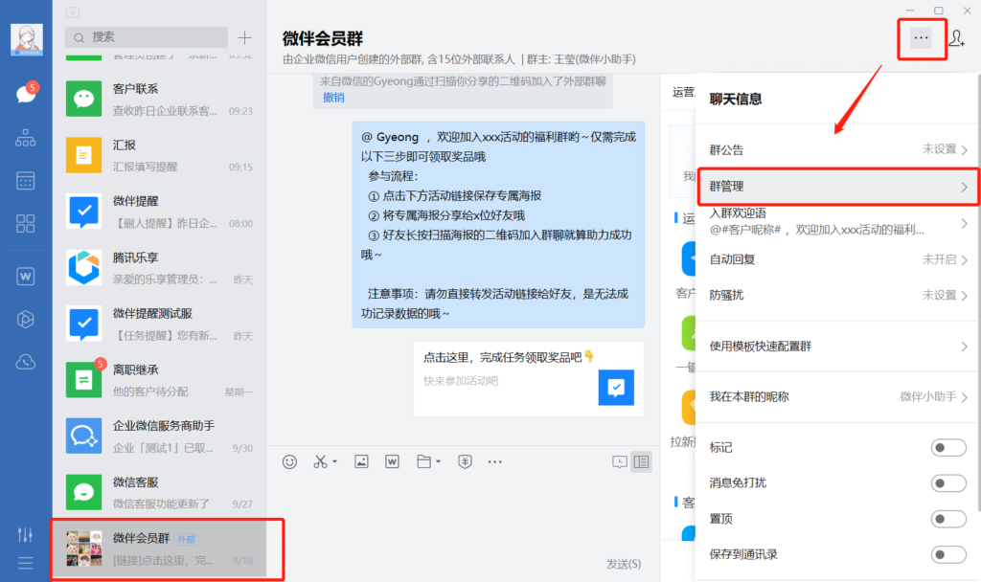Open the hamburger menu icon at sidebar bottom
The width and height of the screenshot is (981, 582).
pyautogui.click(x=26, y=563)
